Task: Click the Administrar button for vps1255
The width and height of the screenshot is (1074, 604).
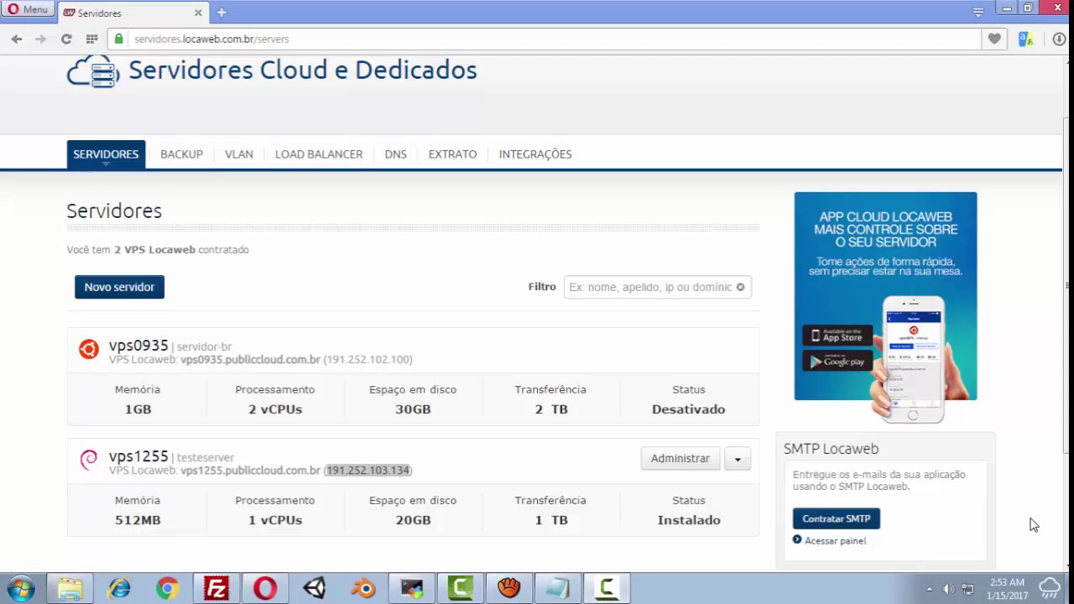Action: point(680,458)
